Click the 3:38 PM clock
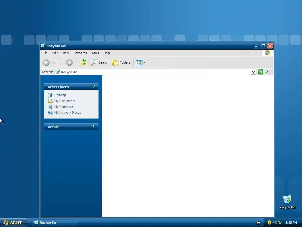Image resolution: width=302 pixels, height=227 pixels. (x=291, y=223)
